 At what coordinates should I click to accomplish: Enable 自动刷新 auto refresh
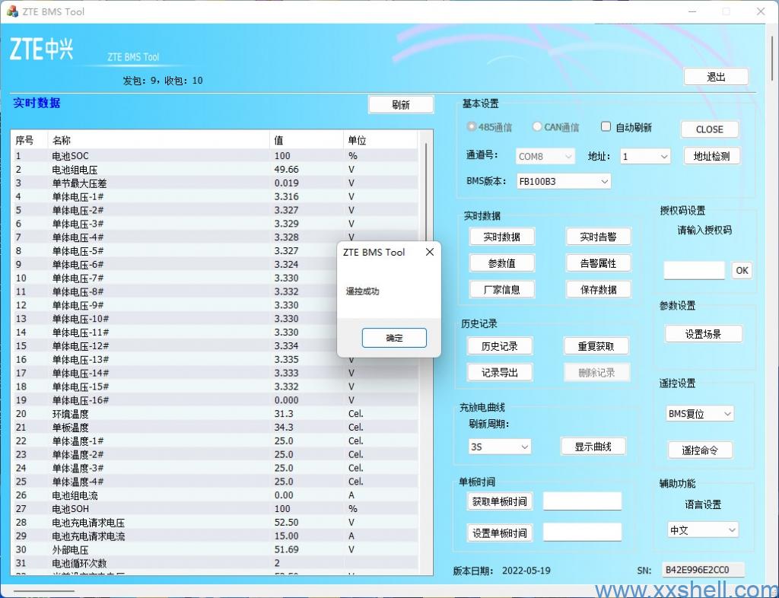[606, 126]
